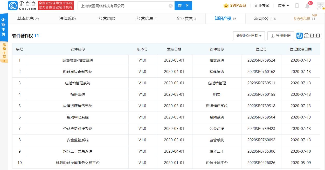Open the 应用 dropdown menu
The height and width of the screenshot is (170, 325).
pos(283,5)
